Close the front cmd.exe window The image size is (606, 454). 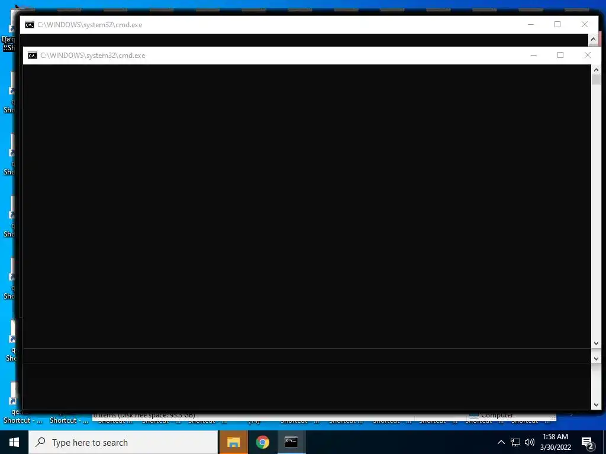pyautogui.click(x=588, y=55)
